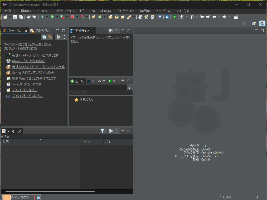267x200 pixels.
Task: Click the heap memory usage bar
Action: [x=18, y=197]
